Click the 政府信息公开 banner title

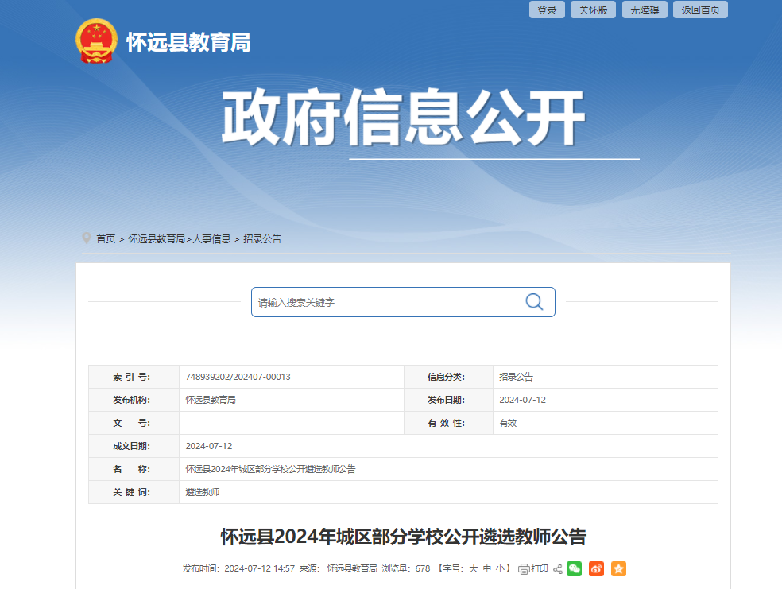404,118
